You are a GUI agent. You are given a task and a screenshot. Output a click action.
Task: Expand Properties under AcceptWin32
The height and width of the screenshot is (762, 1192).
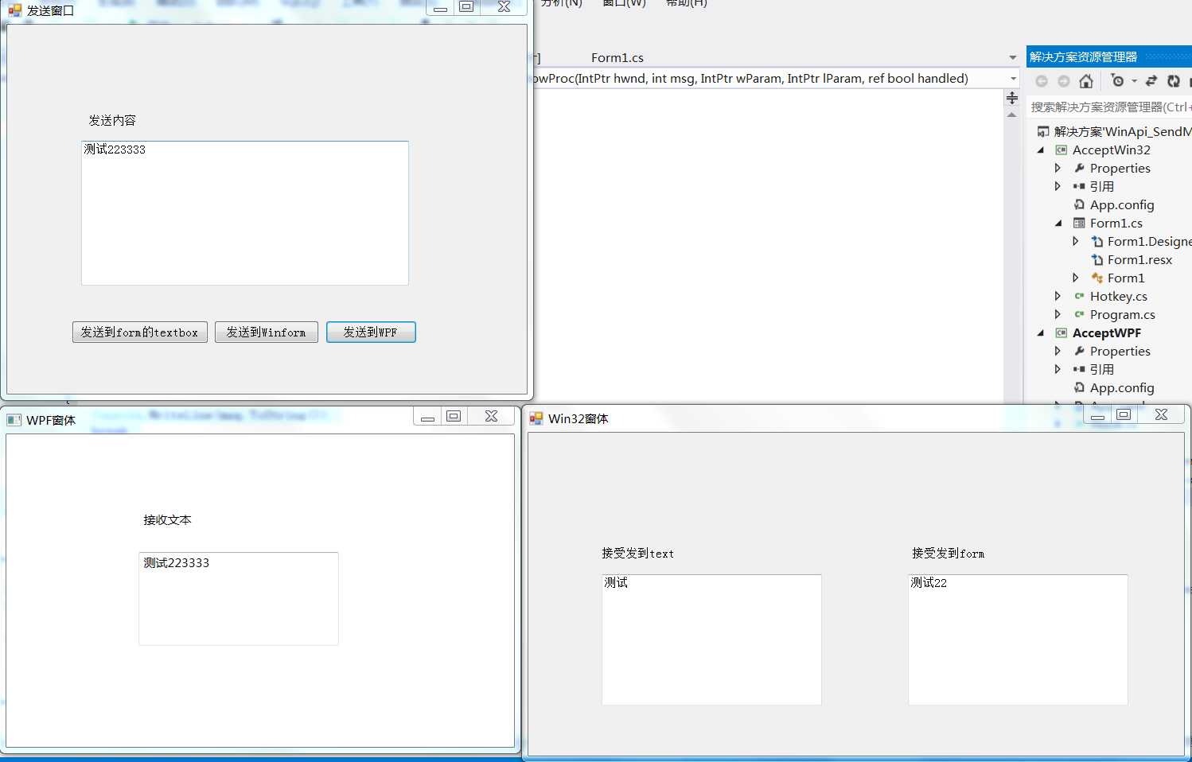point(1058,168)
